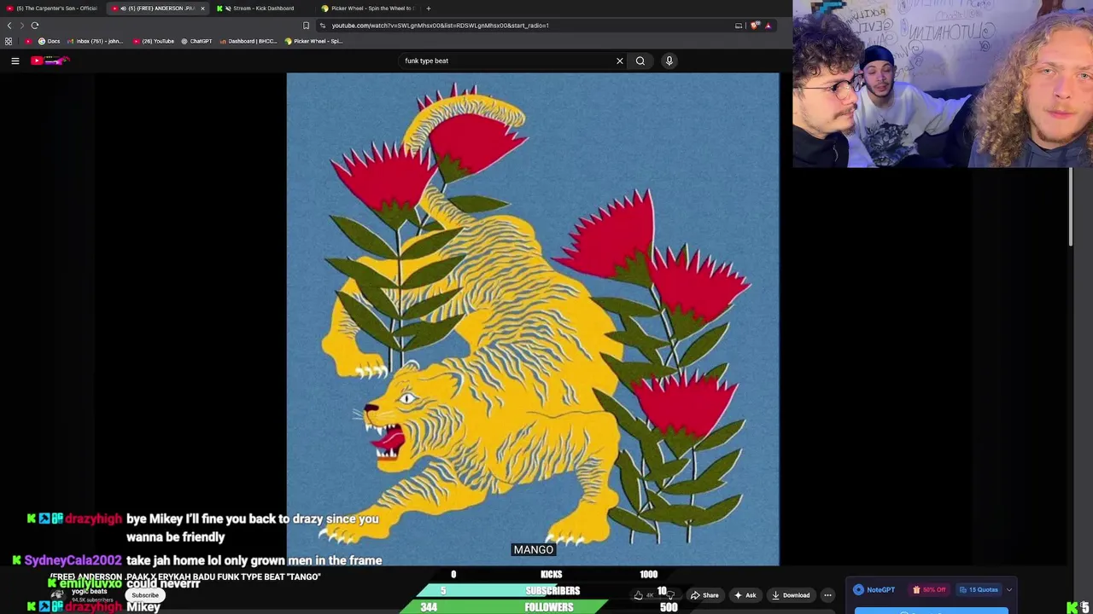The width and height of the screenshot is (1093, 614).
Task: Start voice search with microphone
Action: [669, 61]
